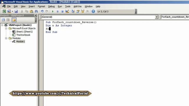This screenshot has width=189, height=106.
Task: Click the Reset stop icon
Action: pyautogui.click(x=62, y=11)
